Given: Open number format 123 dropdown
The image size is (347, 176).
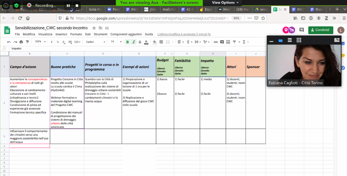Looking at the screenshot, I should pos(77,42).
